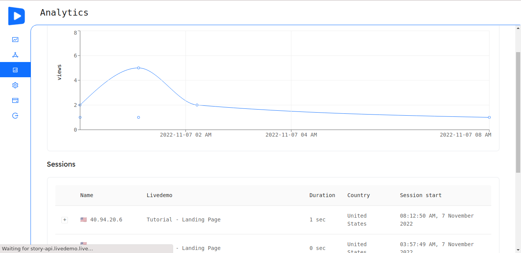
Task: Click the 2022-11-07 04 AM axis label
Action: click(x=291, y=135)
